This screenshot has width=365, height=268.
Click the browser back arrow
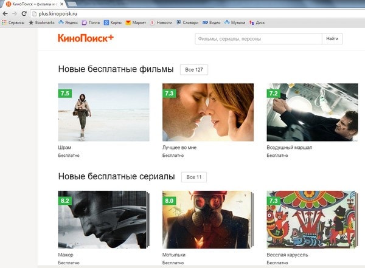(x=5, y=13)
